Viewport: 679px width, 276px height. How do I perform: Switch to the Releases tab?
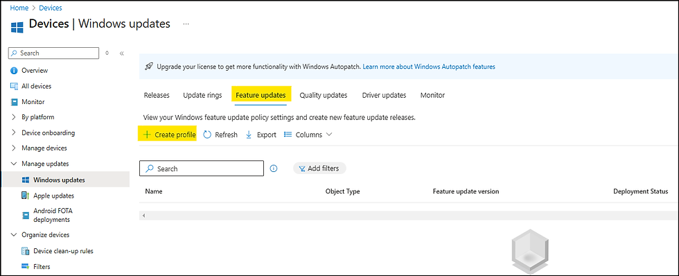point(157,95)
